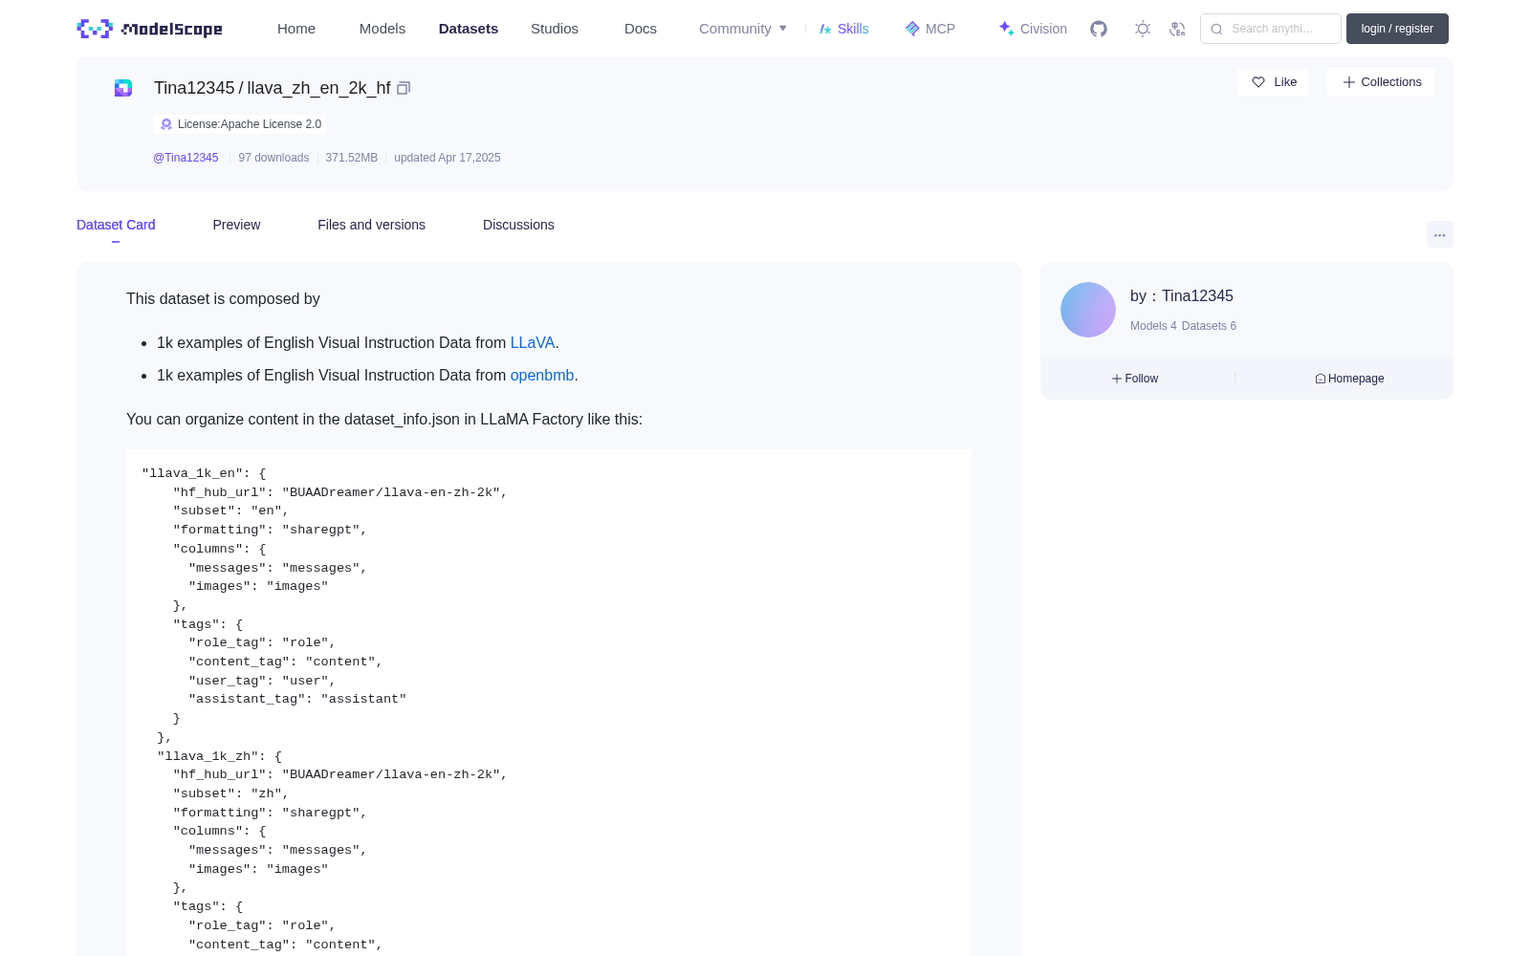
Task: Click the MCP diamond icon
Action: point(912,29)
